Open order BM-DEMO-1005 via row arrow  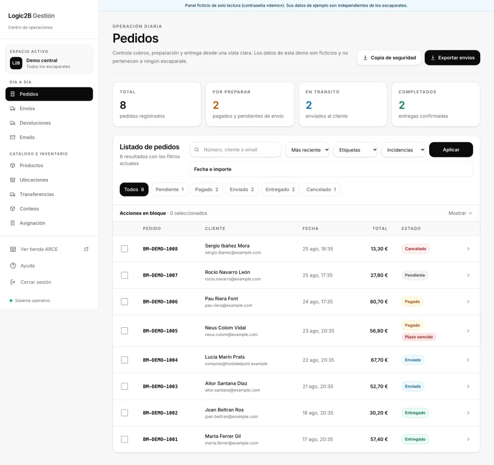click(468, 331)
